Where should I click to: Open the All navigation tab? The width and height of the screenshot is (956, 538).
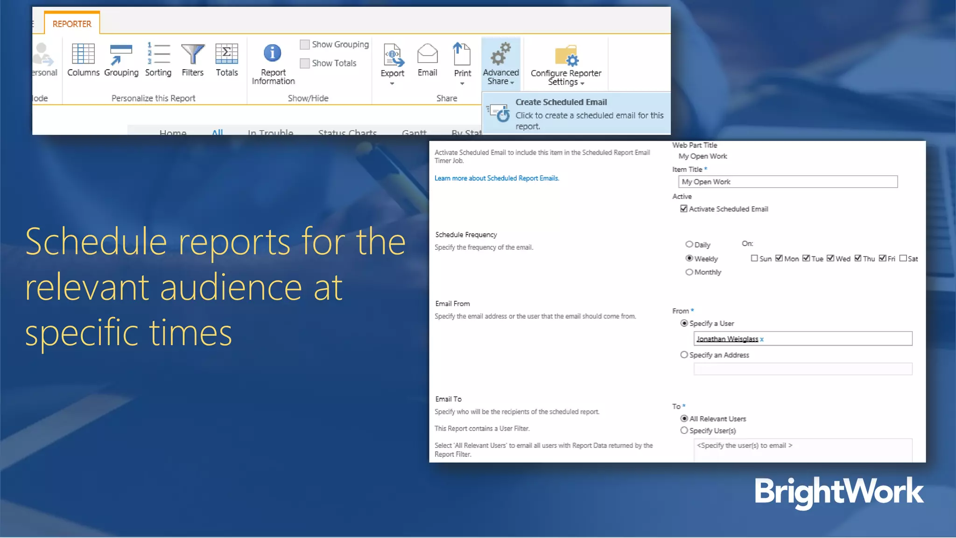(217, 132)
